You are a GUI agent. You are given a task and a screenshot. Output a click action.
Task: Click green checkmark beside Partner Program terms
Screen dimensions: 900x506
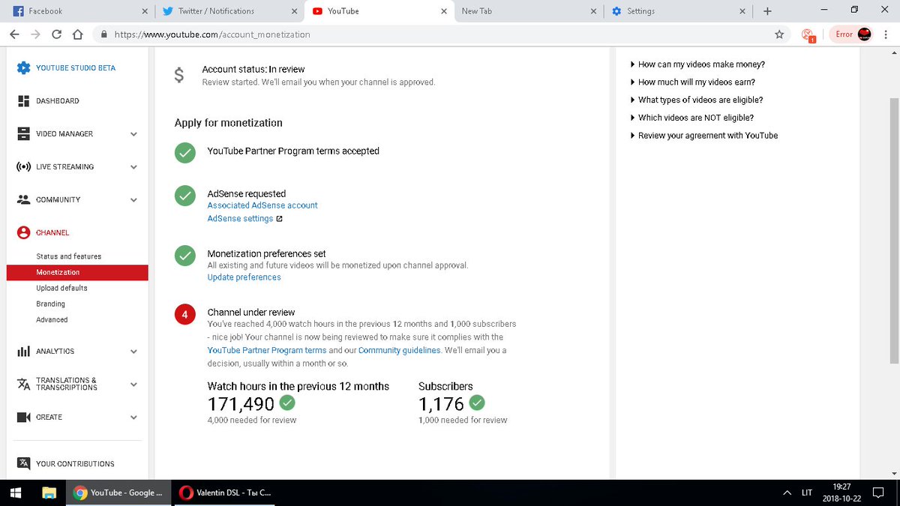click(x=184, y=151)
